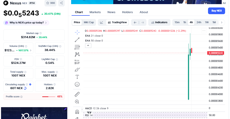Show Market cap info tooltip icon

(x=41, y=33)
